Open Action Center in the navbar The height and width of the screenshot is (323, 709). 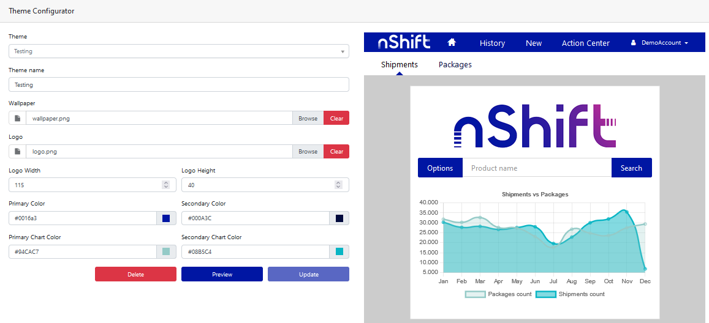pyautogui.click(x=585, y=43)
